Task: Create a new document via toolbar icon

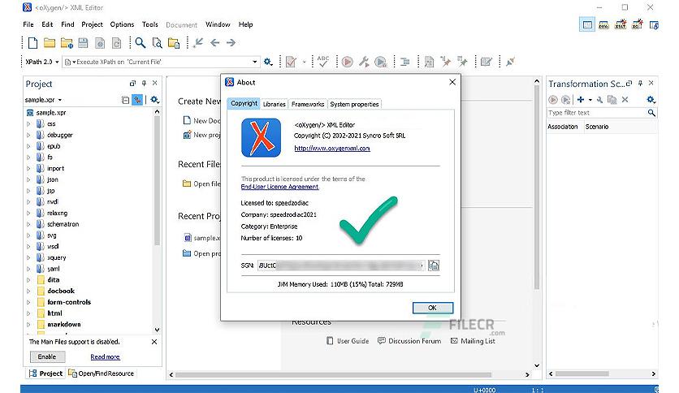Action: point(32,43)
